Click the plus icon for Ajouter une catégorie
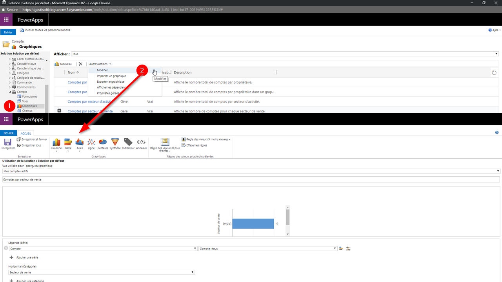502x282 pixels. (x=11, y=281)
